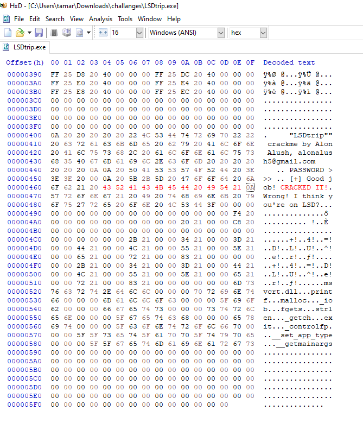
Task: Click decoded text b...fgets...strl
Action: [298, 309]
